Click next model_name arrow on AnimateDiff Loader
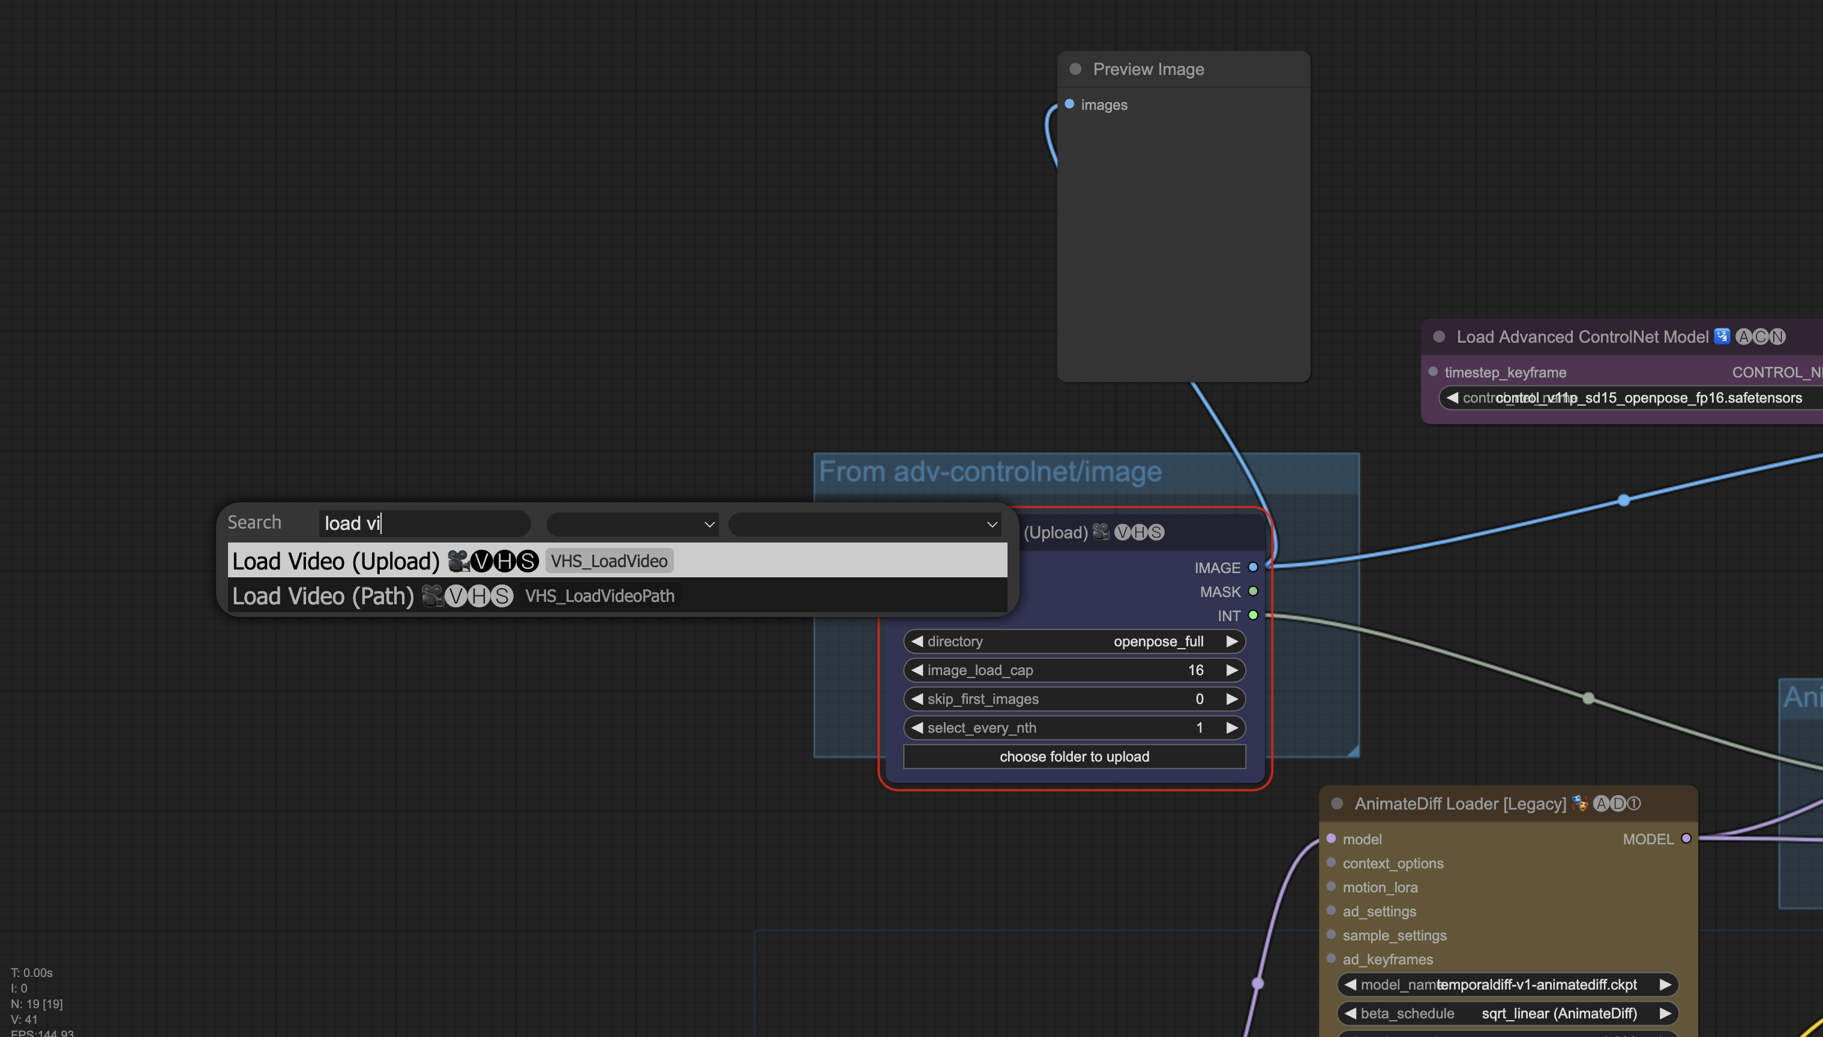1823x1037 pixels. click(1665, 984)
